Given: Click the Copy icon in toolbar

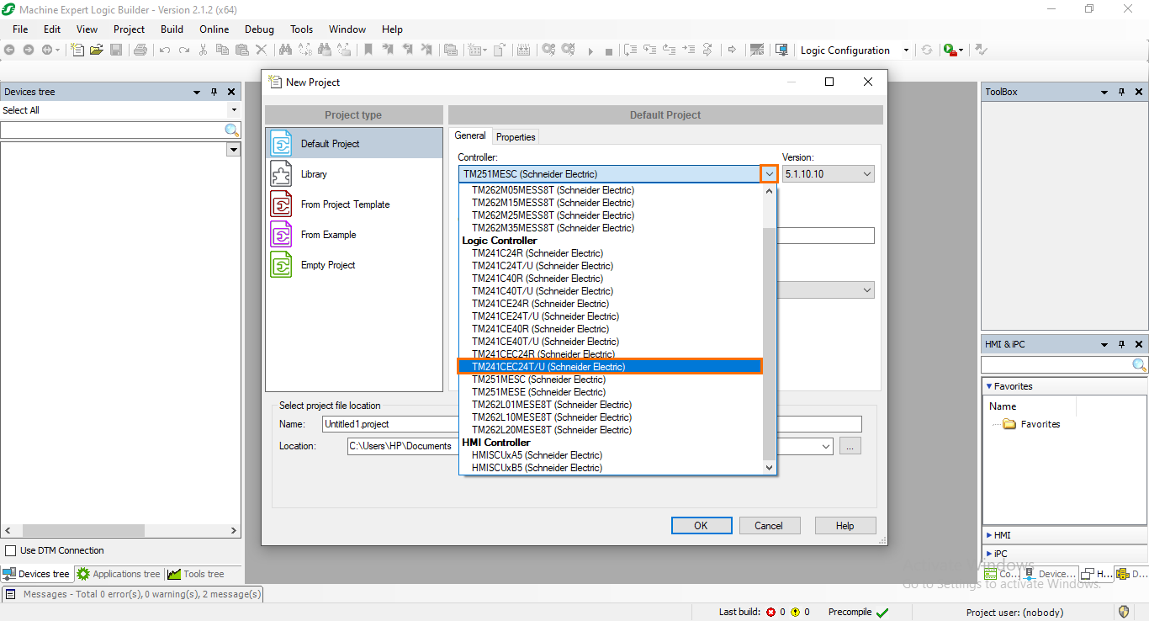Looking at the screenshot, I should [222, 50].
